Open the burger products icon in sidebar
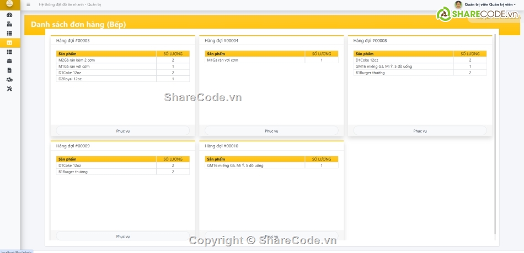 (9, 61)
